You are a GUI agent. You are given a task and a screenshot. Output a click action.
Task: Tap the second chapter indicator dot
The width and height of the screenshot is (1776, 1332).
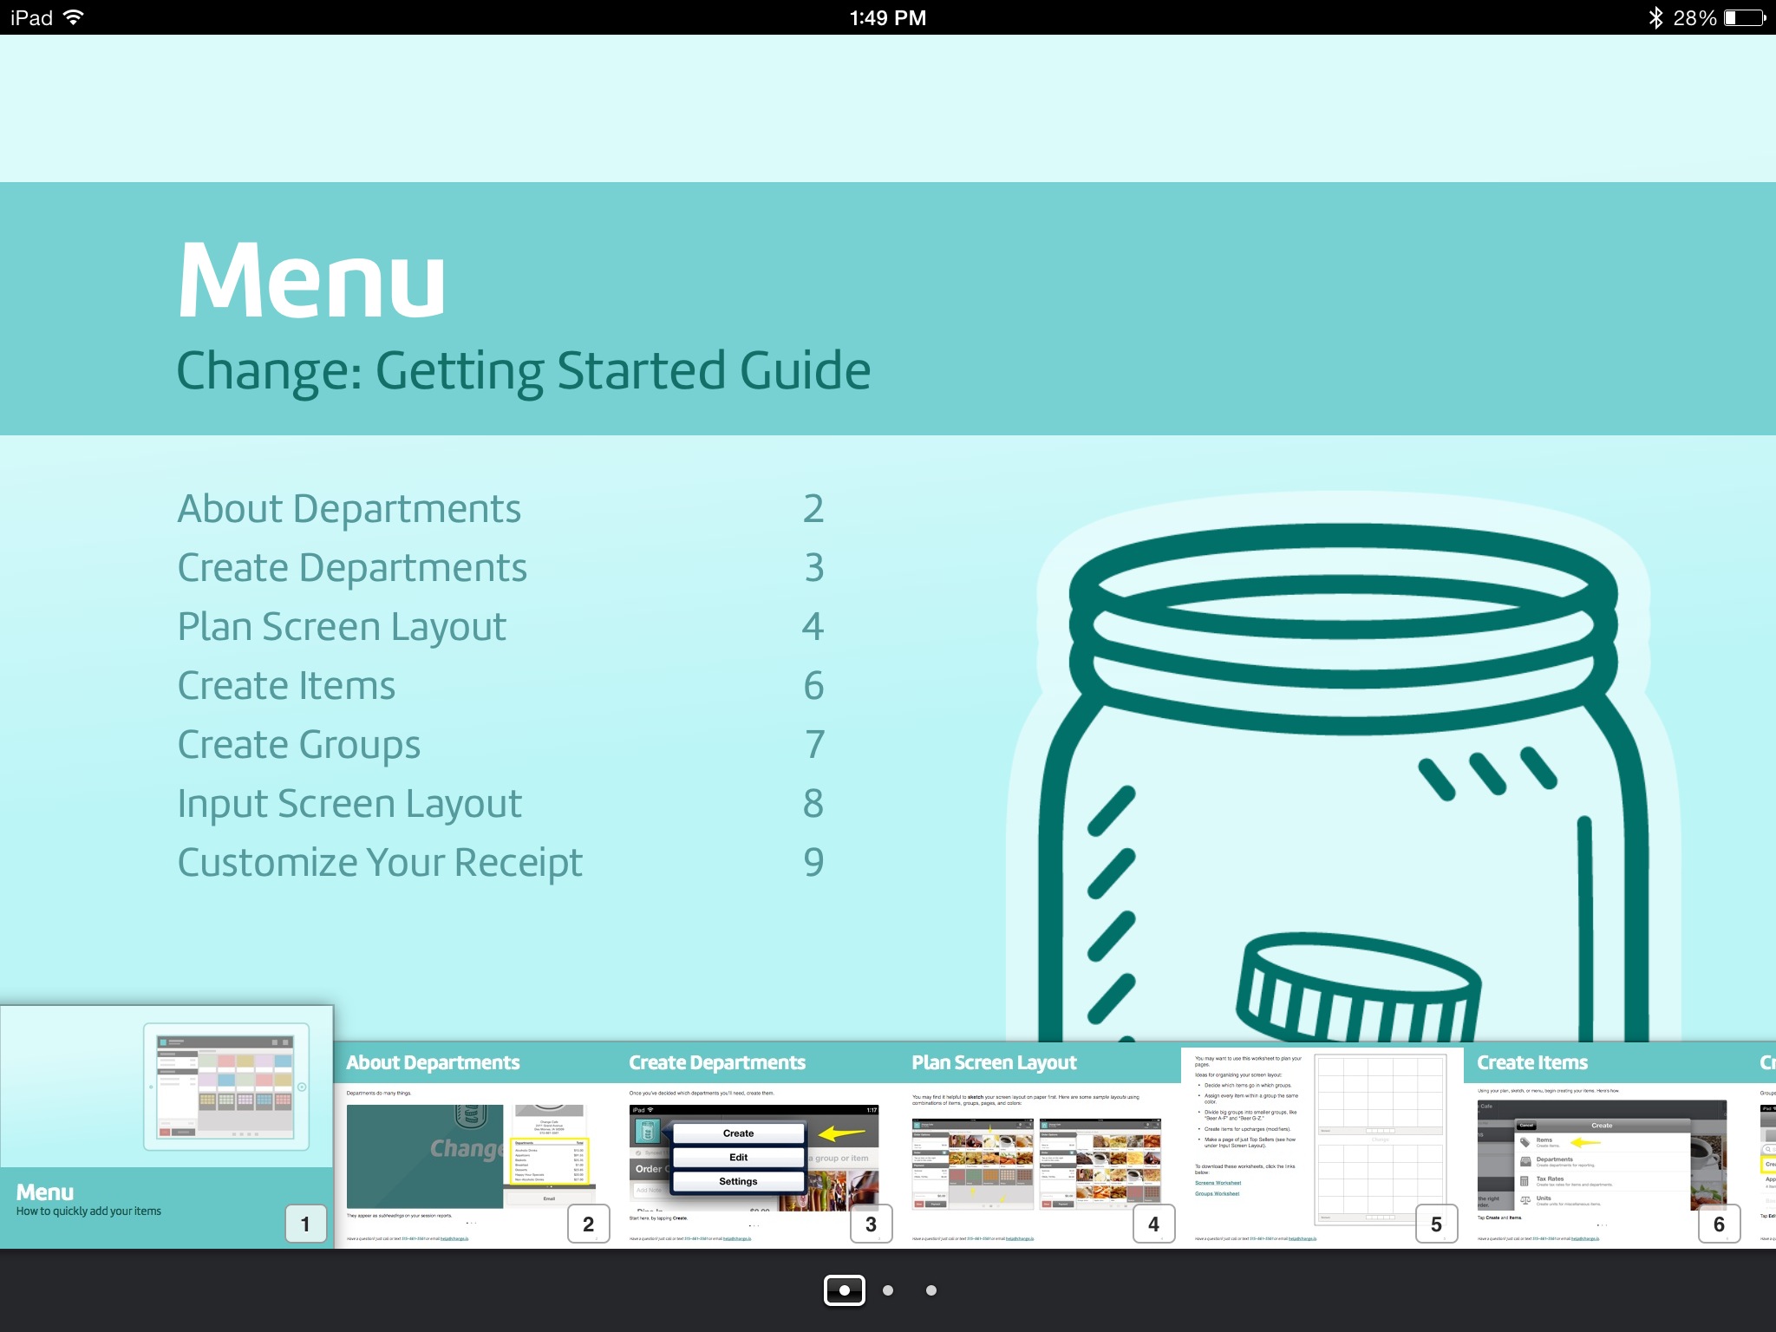pyautogui.click(x=888, y=1290)
